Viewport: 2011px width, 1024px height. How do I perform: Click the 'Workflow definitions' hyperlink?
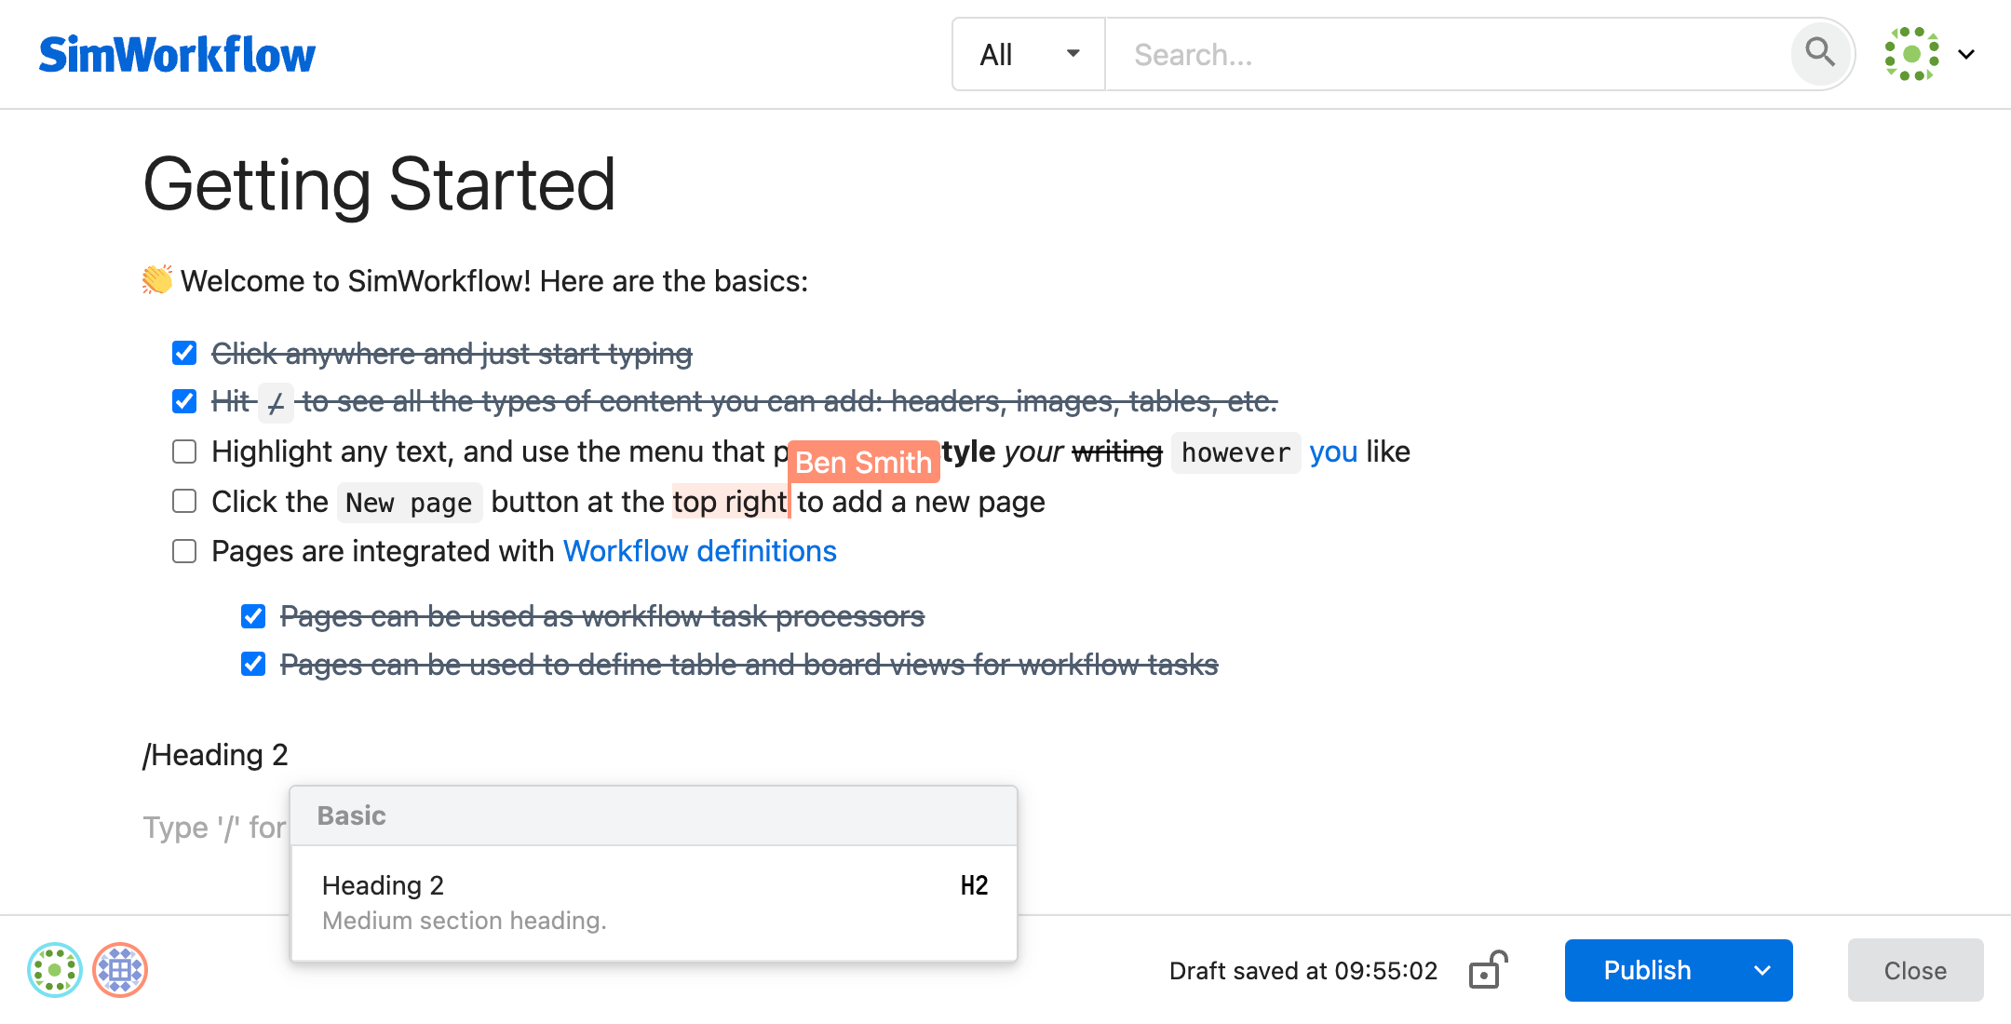700,551
